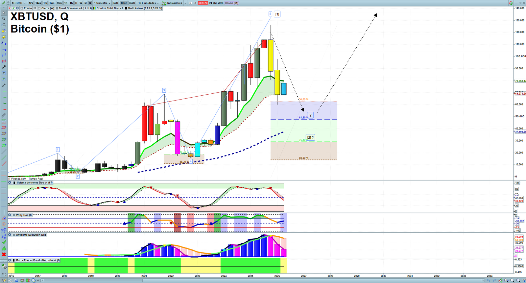Select the 1h timeframe

pyautogui.click(x=66, y=3)
